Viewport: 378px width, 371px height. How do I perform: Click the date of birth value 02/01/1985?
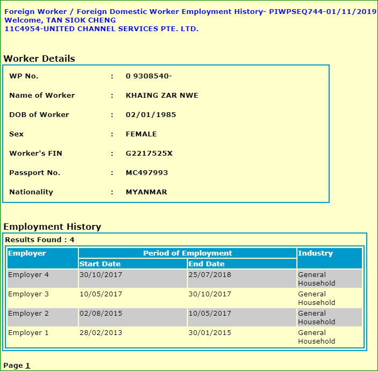click(x=151, y=115)
